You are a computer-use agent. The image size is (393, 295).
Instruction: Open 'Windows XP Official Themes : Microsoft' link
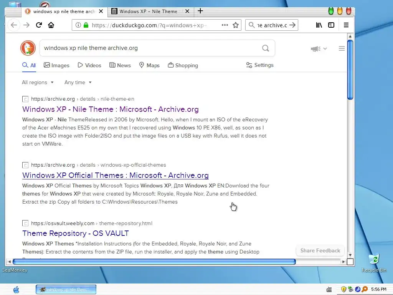pos(116,175)
